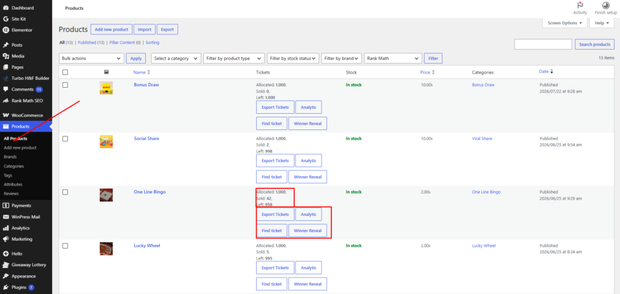Click the Giveaway Lottery icon
Screen dimensions: 620x294
pos(6,265)
